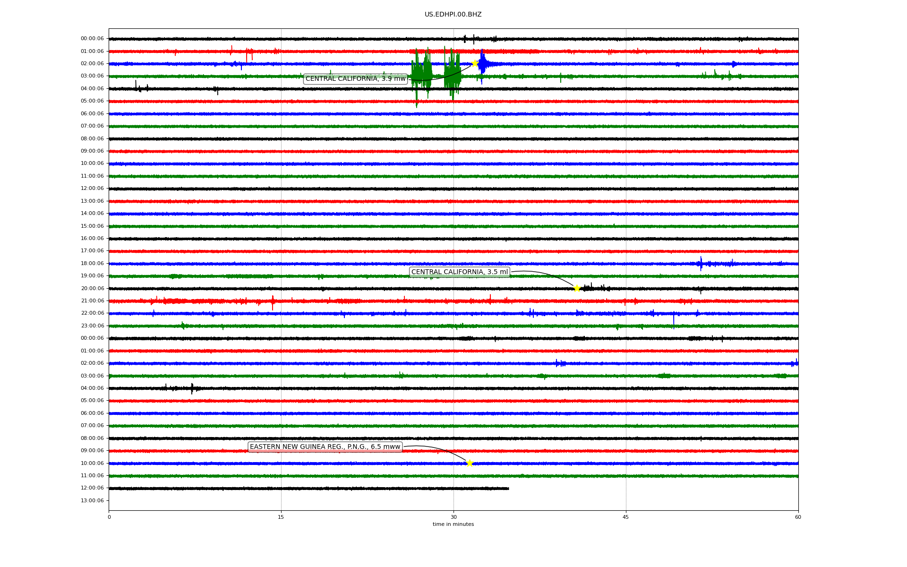Image resolution: width=907 pixels, height=567 pixels.
Task: Click the Eastern New Guinea 6.5 mww label
Action: (x=325, y=447)
